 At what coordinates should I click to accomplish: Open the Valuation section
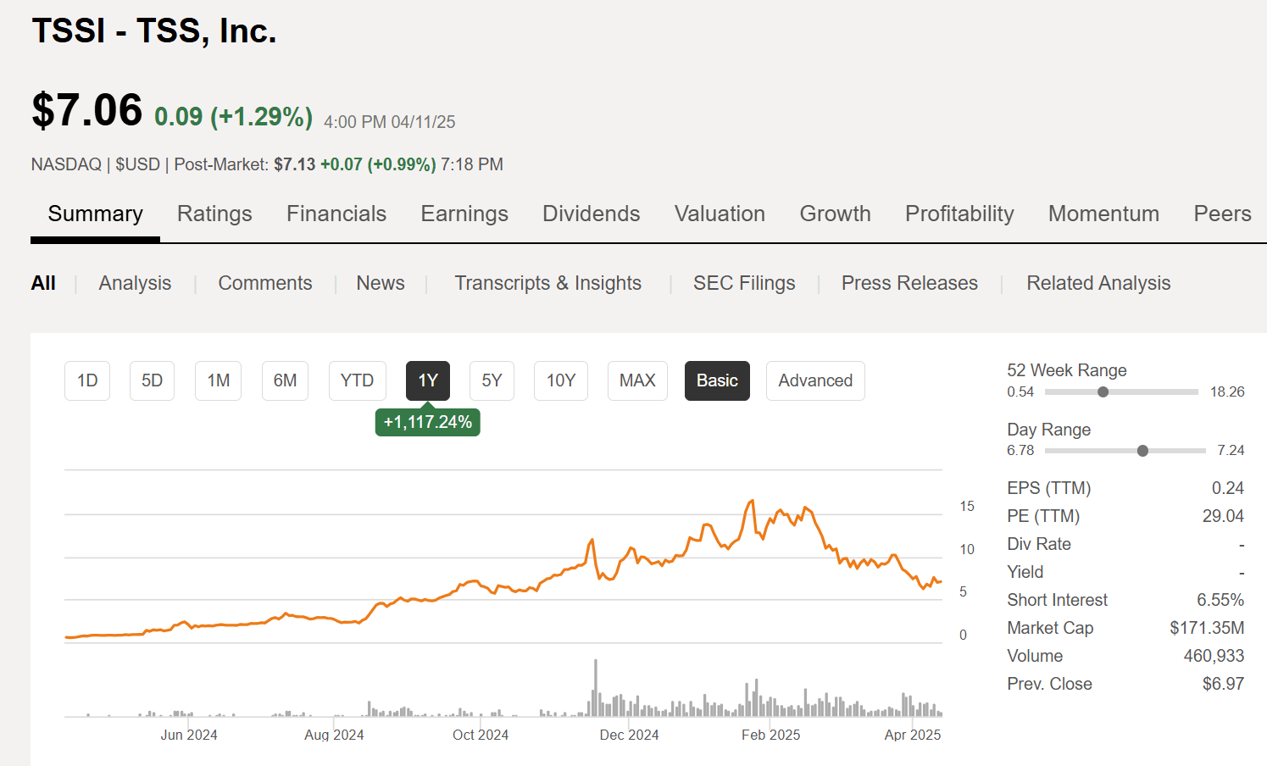pyautogui.click(x=720, y=214)
